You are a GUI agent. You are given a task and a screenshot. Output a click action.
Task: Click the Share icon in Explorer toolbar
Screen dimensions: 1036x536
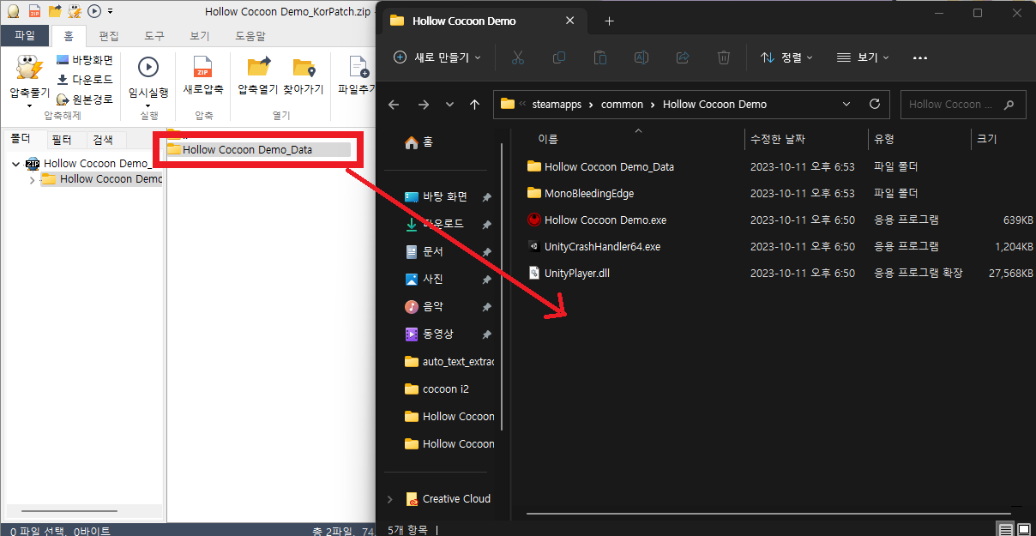click(x=683, y=57)
